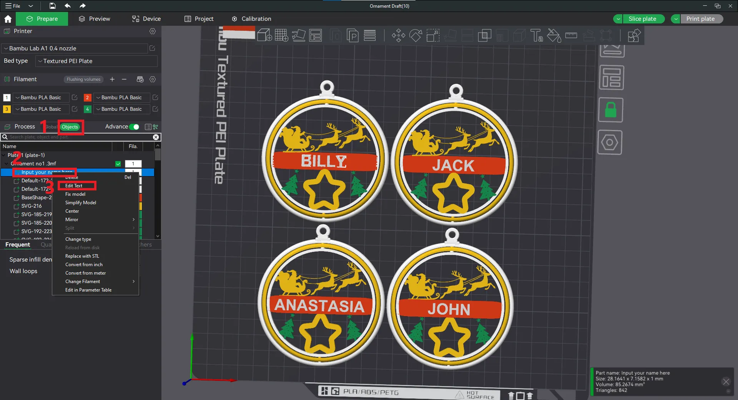
Task: Open filament 3 material dropdown
Action: pyautogui.click(x=41, y=109)
